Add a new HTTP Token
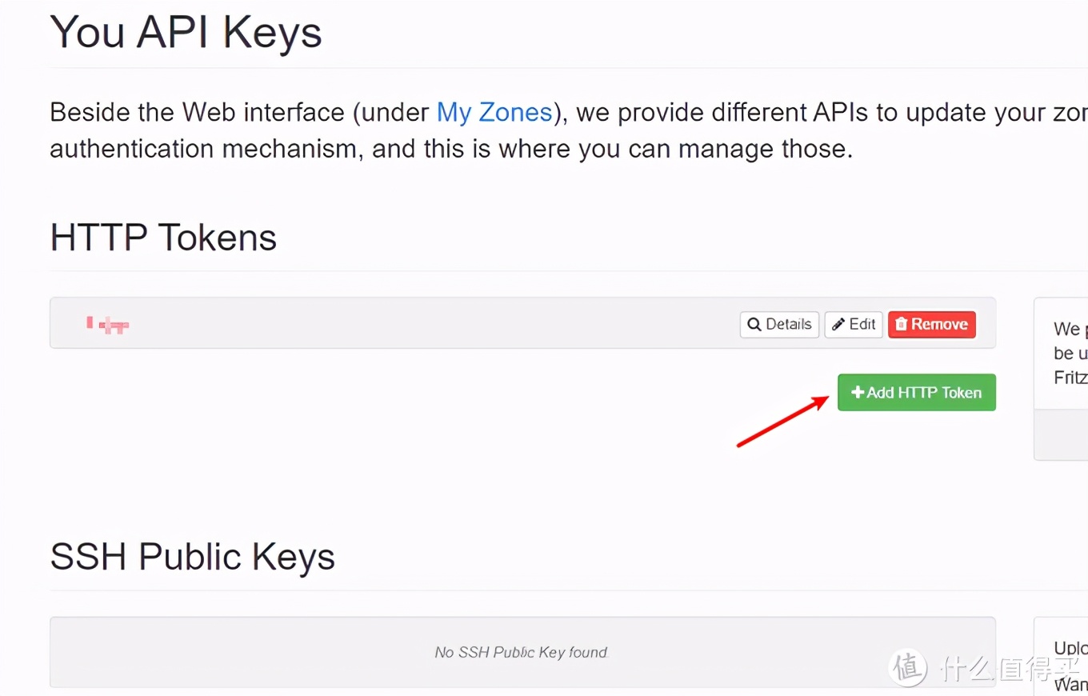This screenshot has width=1088, height=696. [x=917, y=393]
